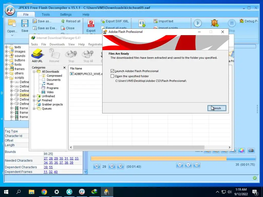
Task: Click the IDM horizontal scrollbar right arrow
Action: click(x=229, y=147)
